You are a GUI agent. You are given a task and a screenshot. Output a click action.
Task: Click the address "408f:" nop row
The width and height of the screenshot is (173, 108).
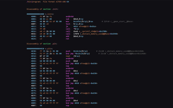[34, 106]
